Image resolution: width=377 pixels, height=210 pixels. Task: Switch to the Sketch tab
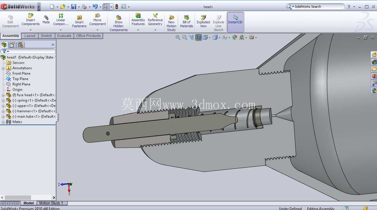tap(46, 36)
